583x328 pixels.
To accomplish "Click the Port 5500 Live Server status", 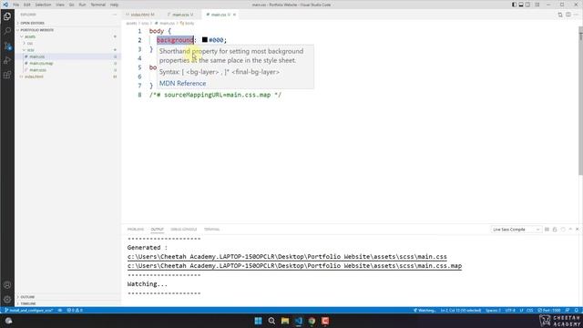I will coord(548,310).
